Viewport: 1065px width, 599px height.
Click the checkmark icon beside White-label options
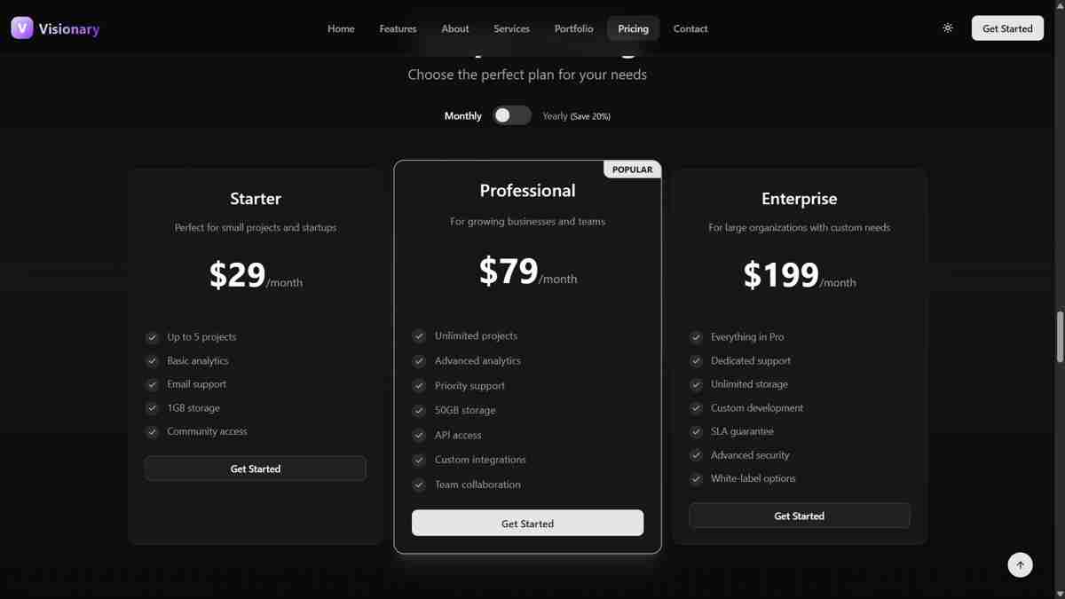pyautogui.click(x=696, y=478)
